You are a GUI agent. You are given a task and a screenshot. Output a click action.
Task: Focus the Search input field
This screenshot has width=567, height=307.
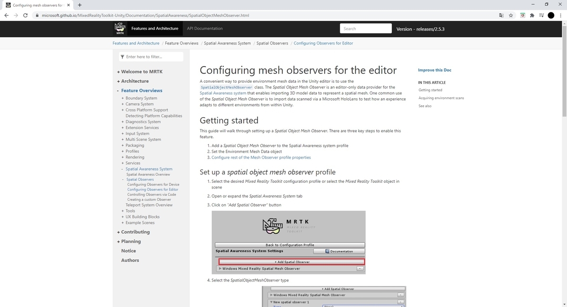pyautogui.click(x=365, y=28)
